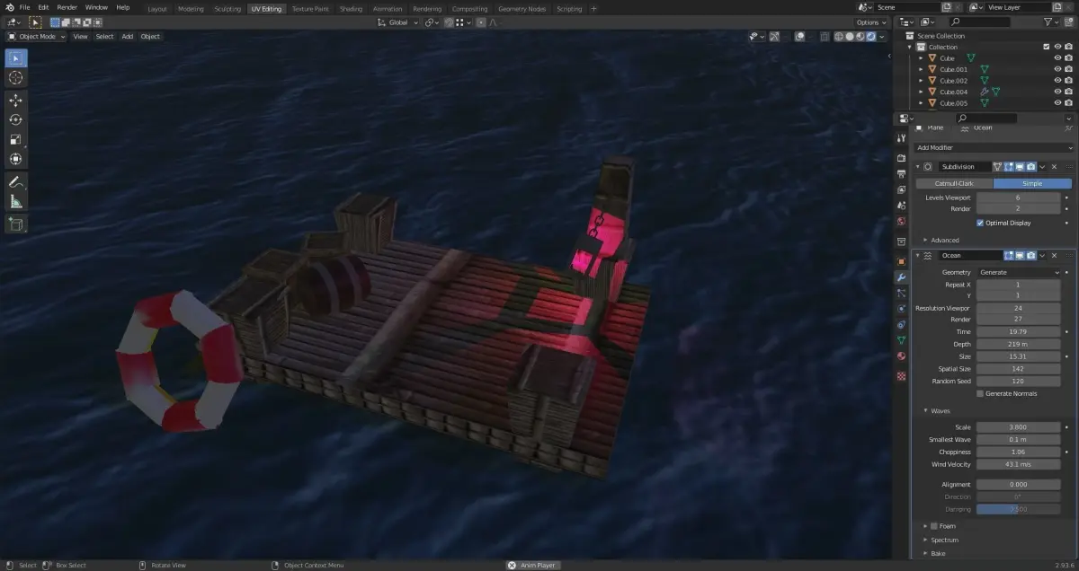The width and height of the screenshot is (1079, 571).
Task: Open the Add Modifier dropdown
Action: (x=994, y=148)
